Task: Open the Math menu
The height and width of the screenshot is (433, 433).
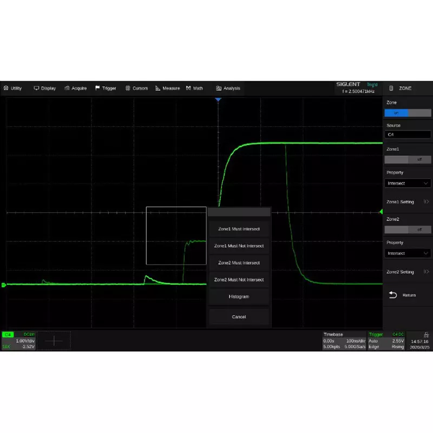Action: (x=195, y=88)
